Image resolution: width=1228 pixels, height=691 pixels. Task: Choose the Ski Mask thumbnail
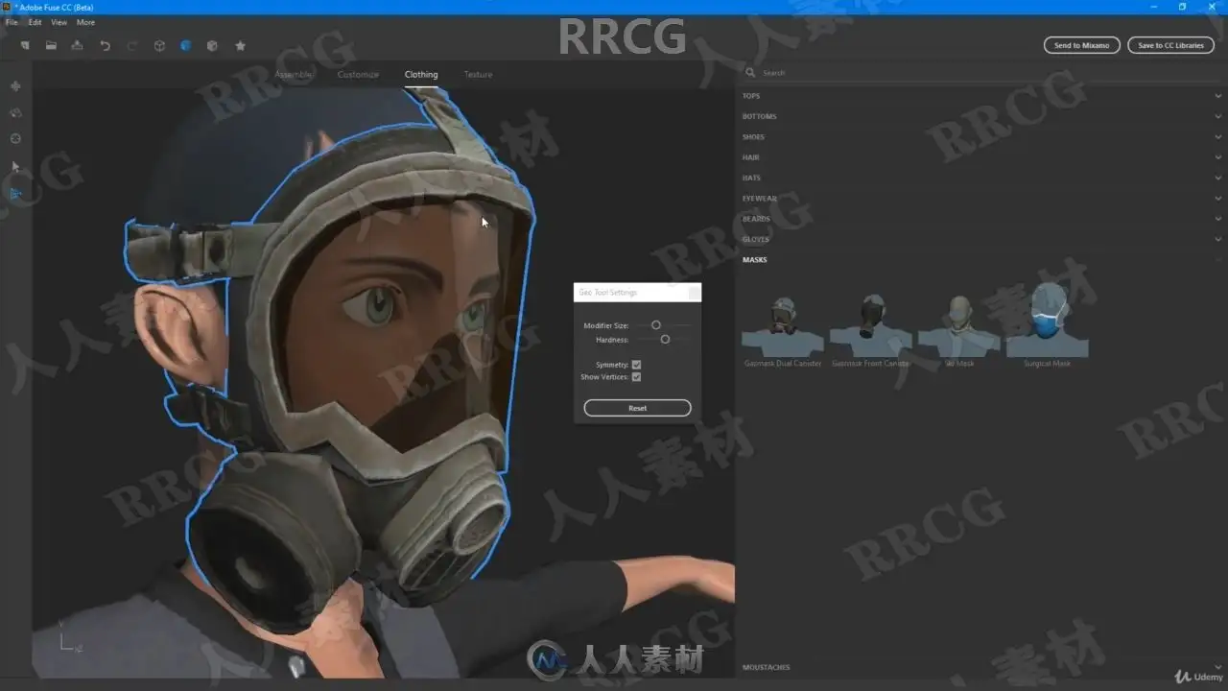[x=959, y=326]
